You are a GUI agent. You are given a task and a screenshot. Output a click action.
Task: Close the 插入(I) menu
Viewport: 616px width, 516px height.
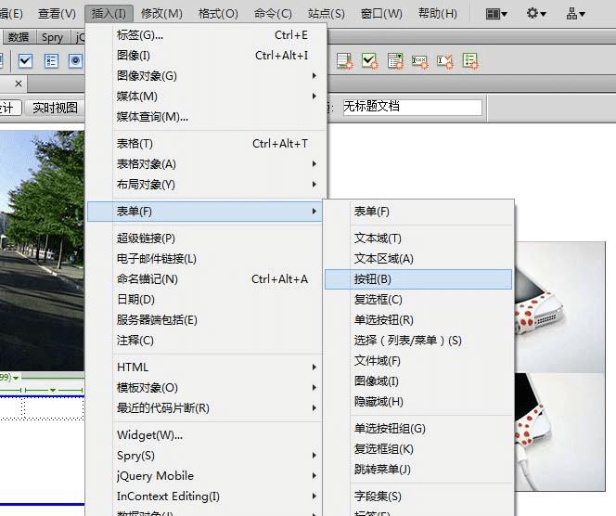[x=109, y=14]
